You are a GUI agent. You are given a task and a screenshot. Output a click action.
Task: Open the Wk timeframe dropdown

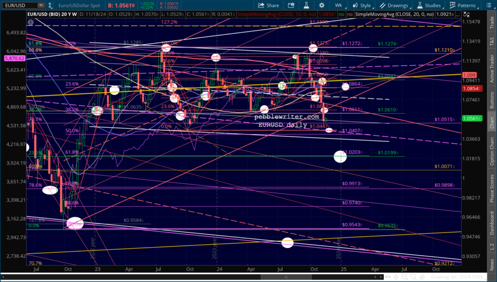pos(340,5)
